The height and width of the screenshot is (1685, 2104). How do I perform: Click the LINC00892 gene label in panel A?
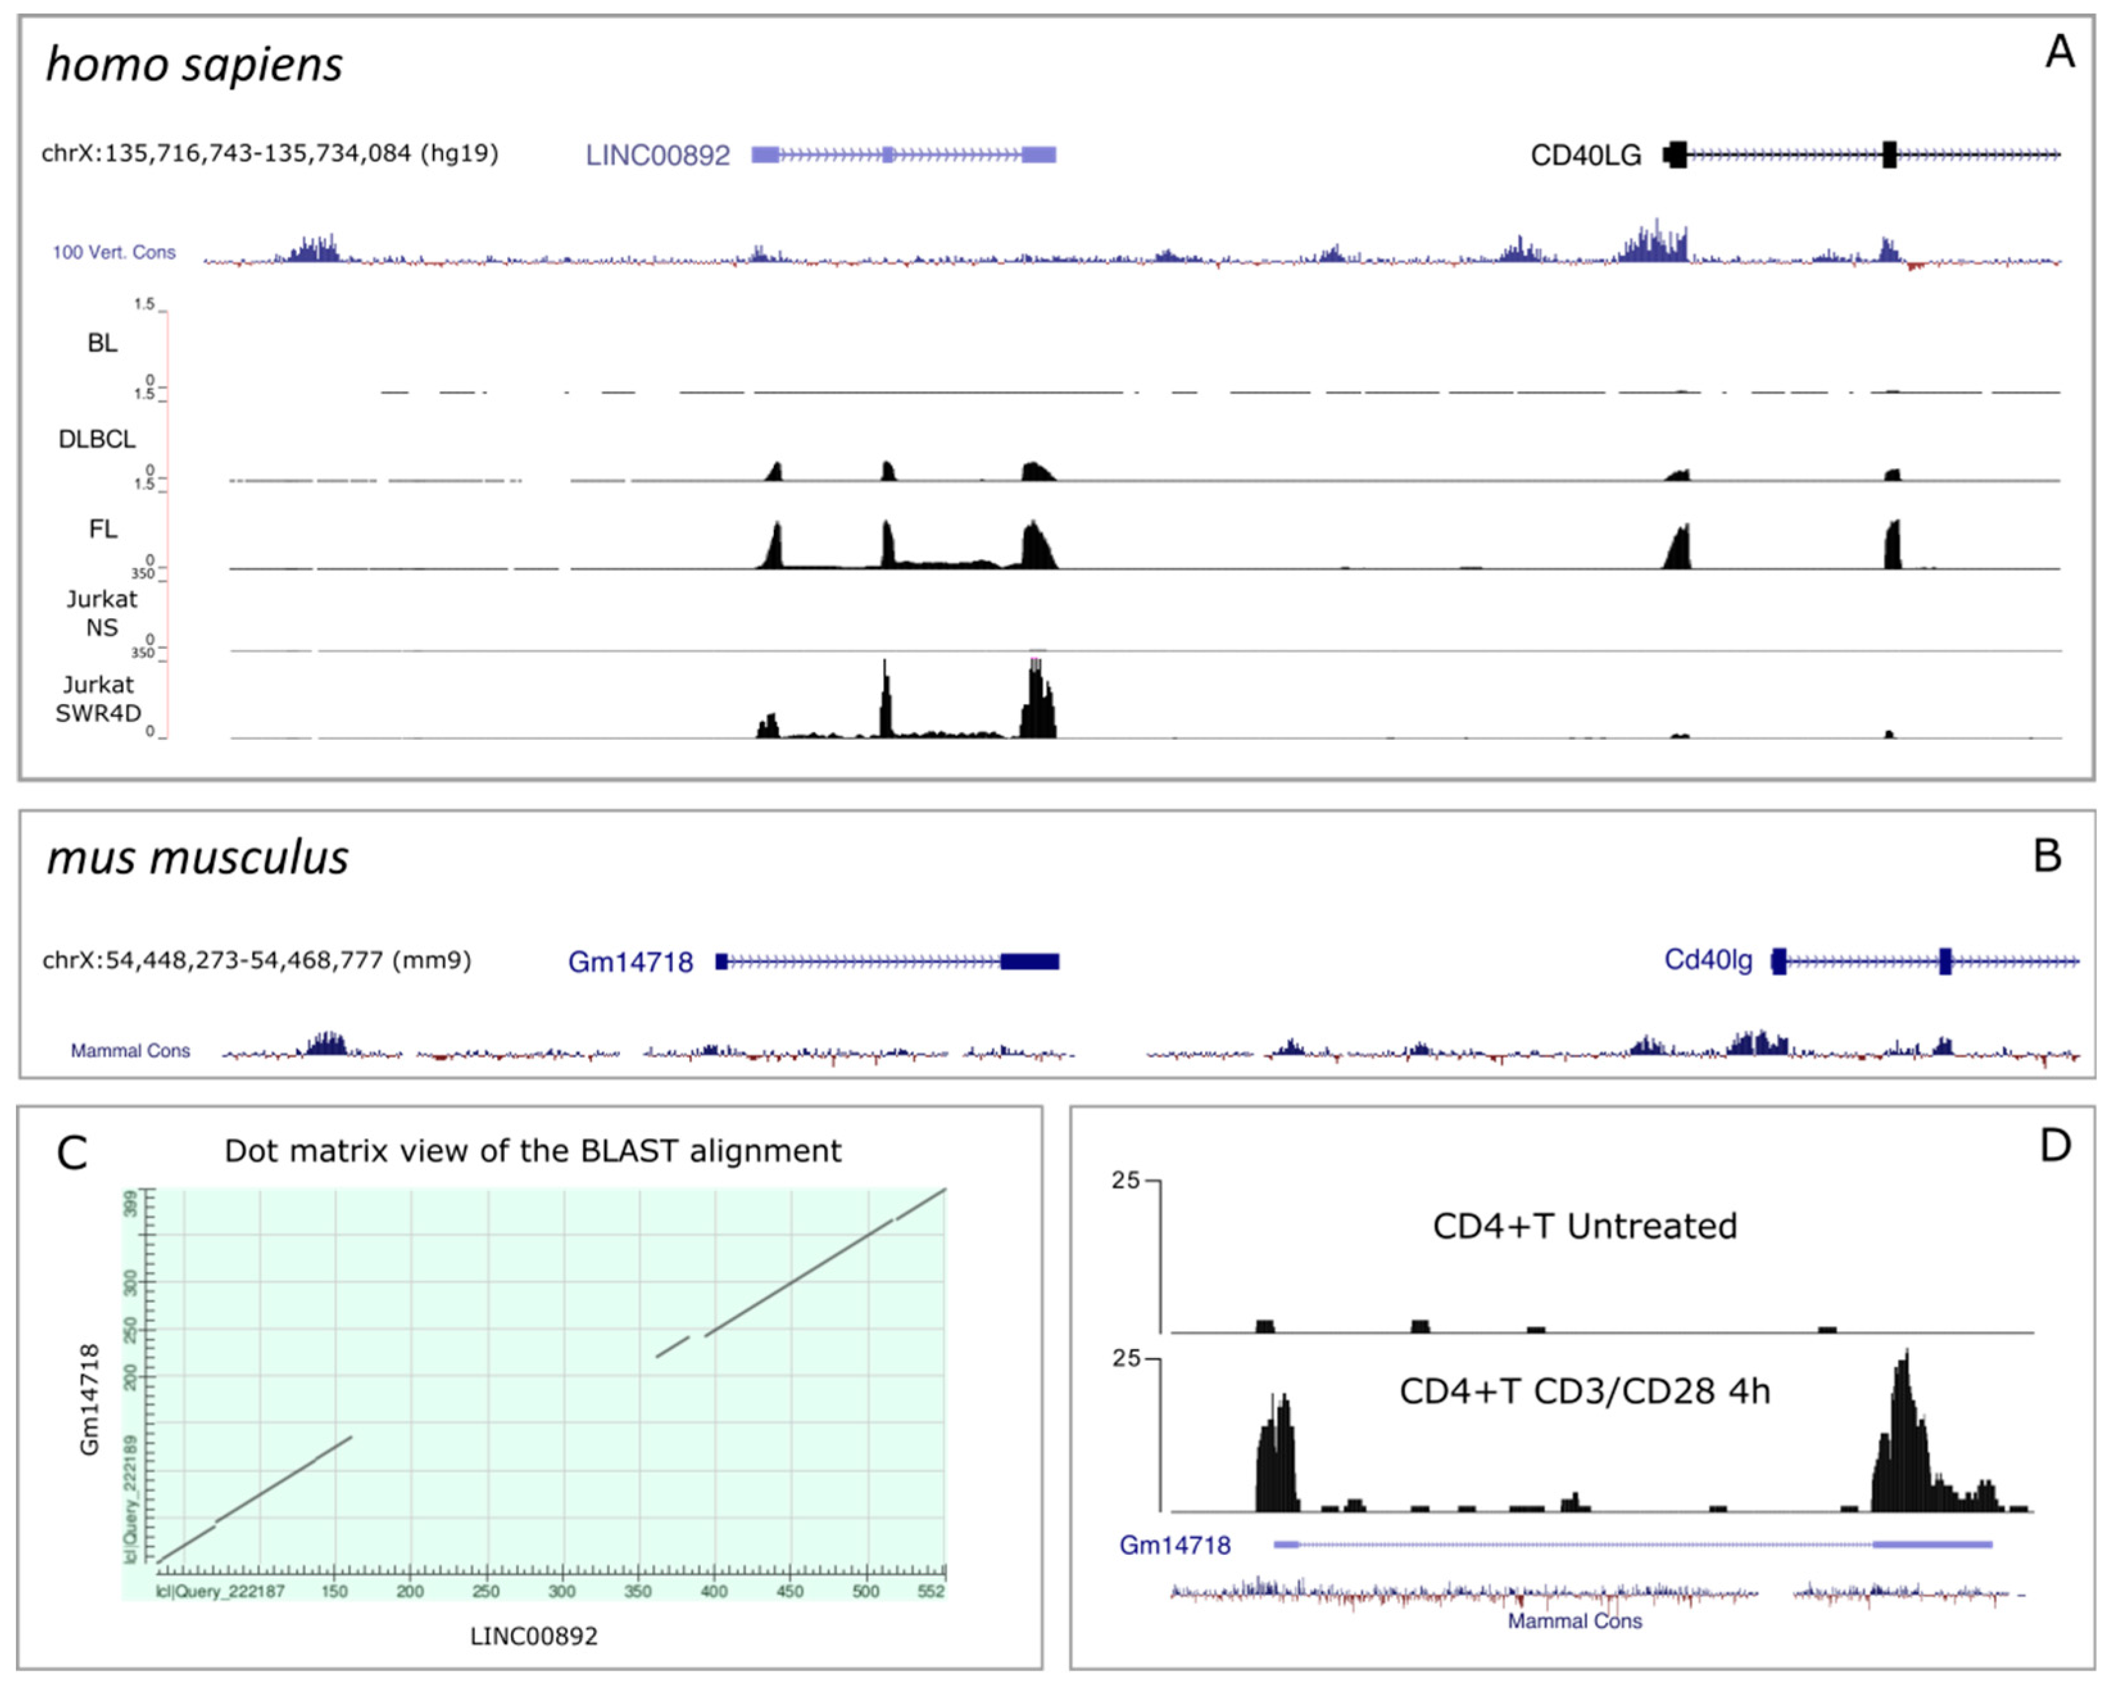click(x=657, y=155)
